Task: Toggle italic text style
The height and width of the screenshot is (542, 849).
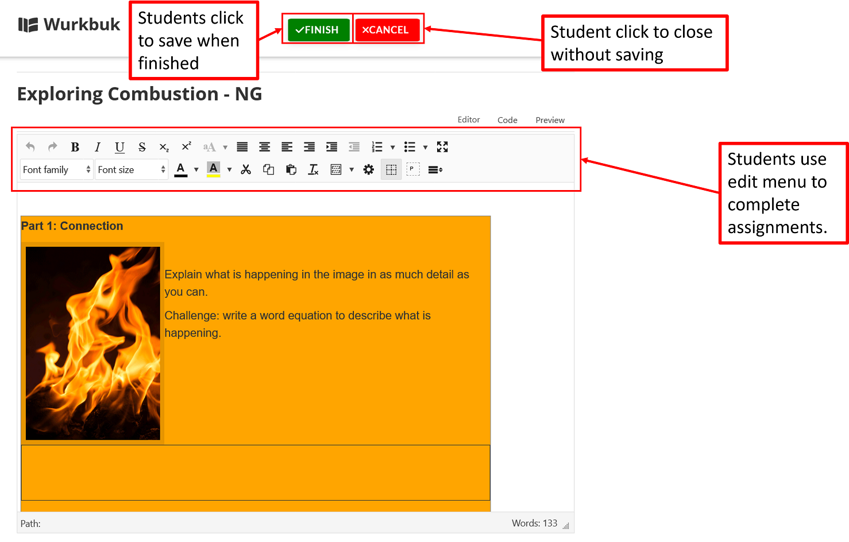Action: click(x=97, y=147)
